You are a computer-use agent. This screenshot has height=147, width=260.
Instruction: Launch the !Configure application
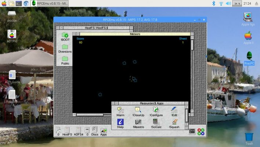click(156, 111)
